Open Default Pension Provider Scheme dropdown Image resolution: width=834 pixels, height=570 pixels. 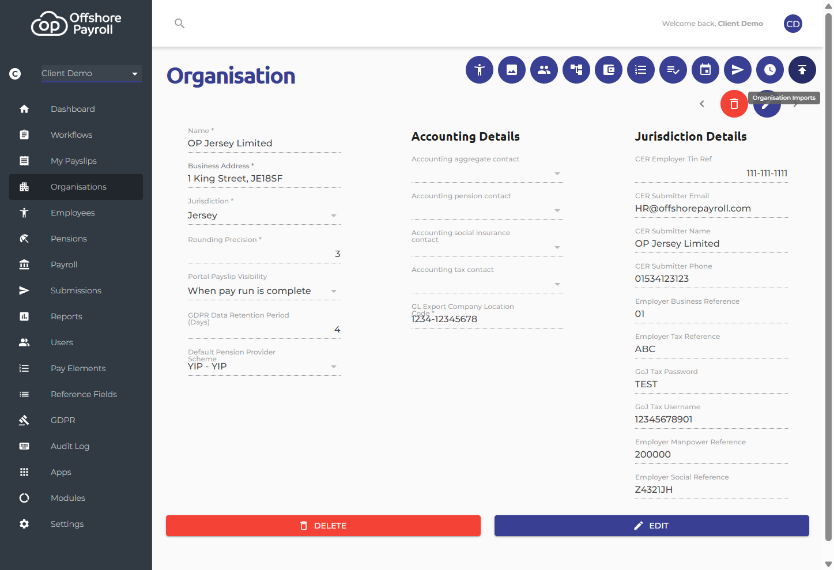pos(264,366)
